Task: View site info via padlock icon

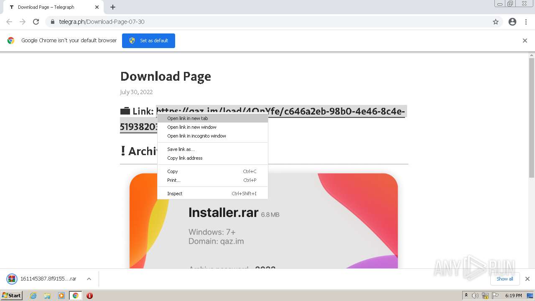Action: [52, 22]
